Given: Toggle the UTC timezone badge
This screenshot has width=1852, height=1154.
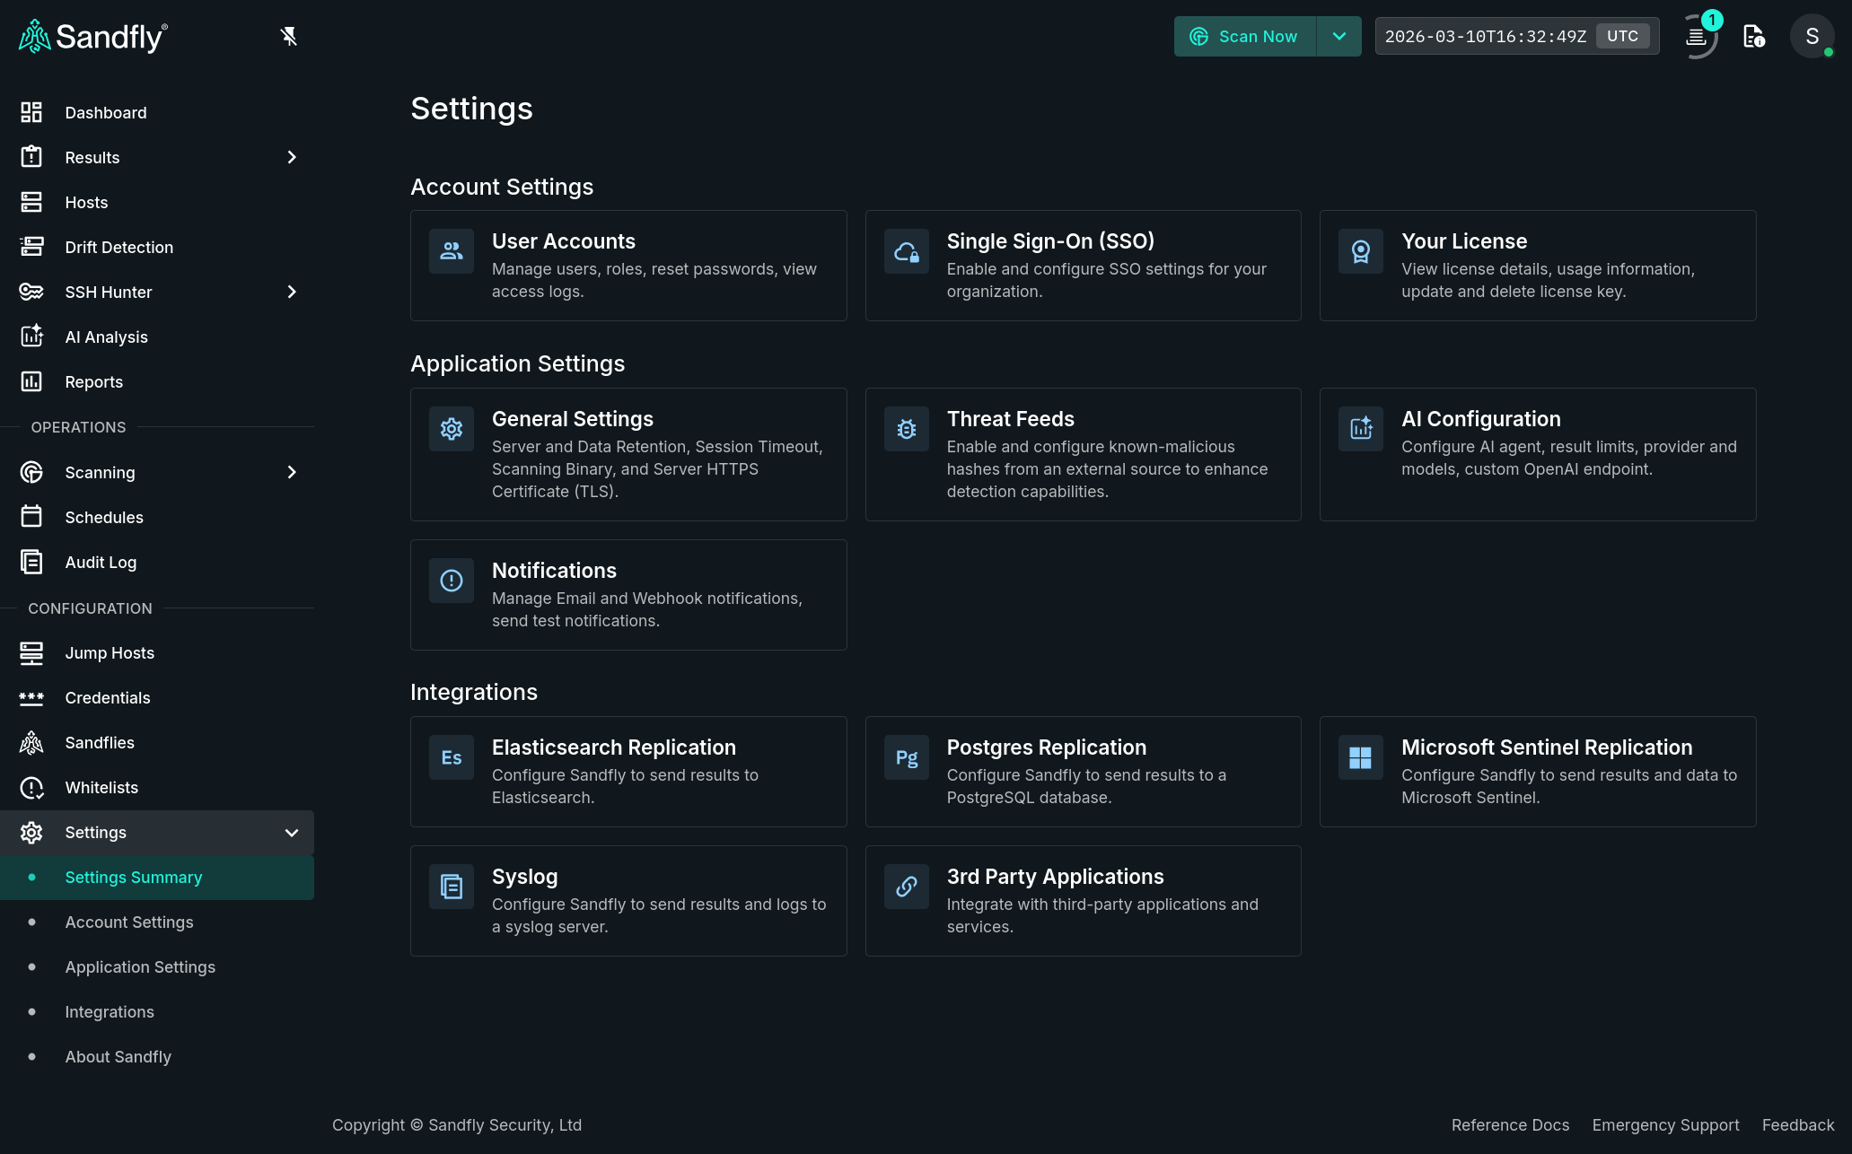Looking at the screenshot, I should [x=1622, y=37].
